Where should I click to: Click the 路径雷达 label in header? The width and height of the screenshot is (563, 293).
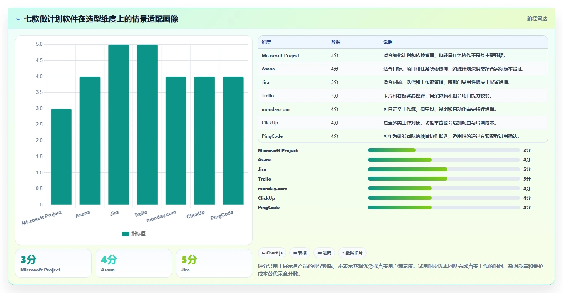[x=537, y=18]
